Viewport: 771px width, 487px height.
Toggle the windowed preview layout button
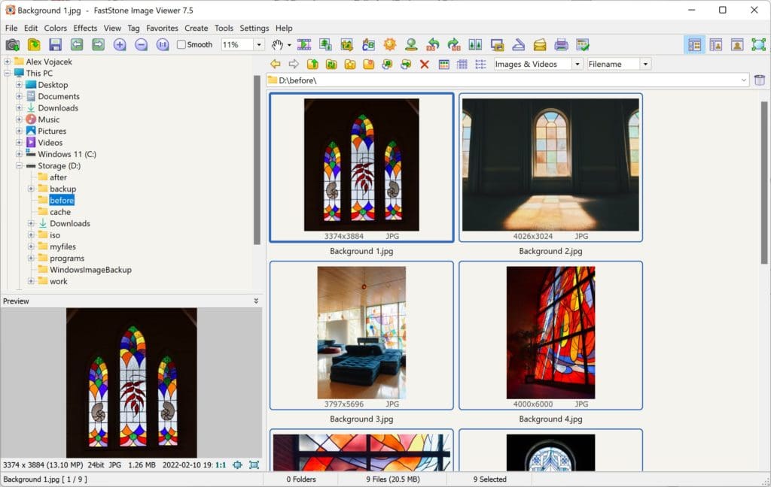coord(716,44)
